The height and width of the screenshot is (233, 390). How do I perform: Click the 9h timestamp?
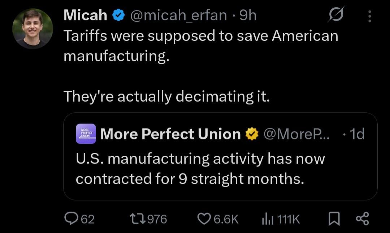tap(248, 15)
